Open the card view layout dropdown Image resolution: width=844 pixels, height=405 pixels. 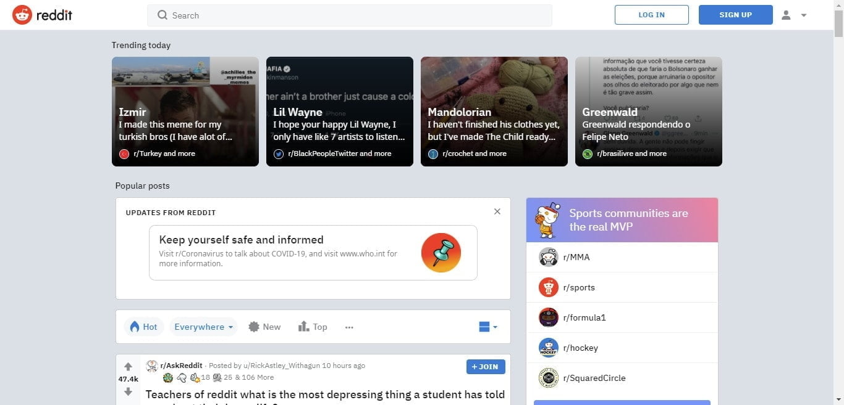487,327
